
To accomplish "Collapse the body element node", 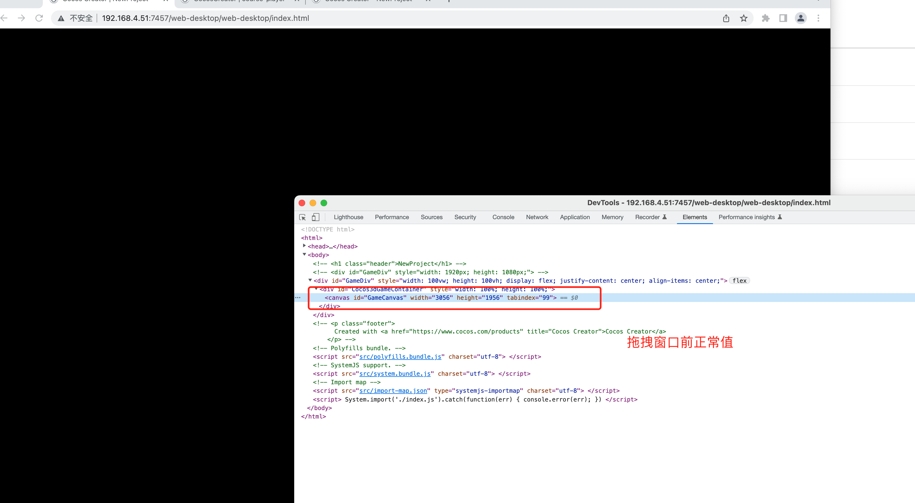I will tap(304, 255).
